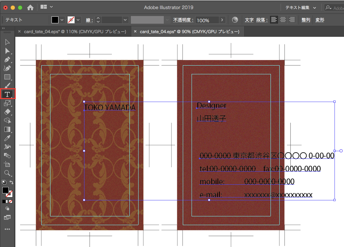This screenshot has height=247, width=344.
Task: Select the Pen tool
Action: click(7, 59)
